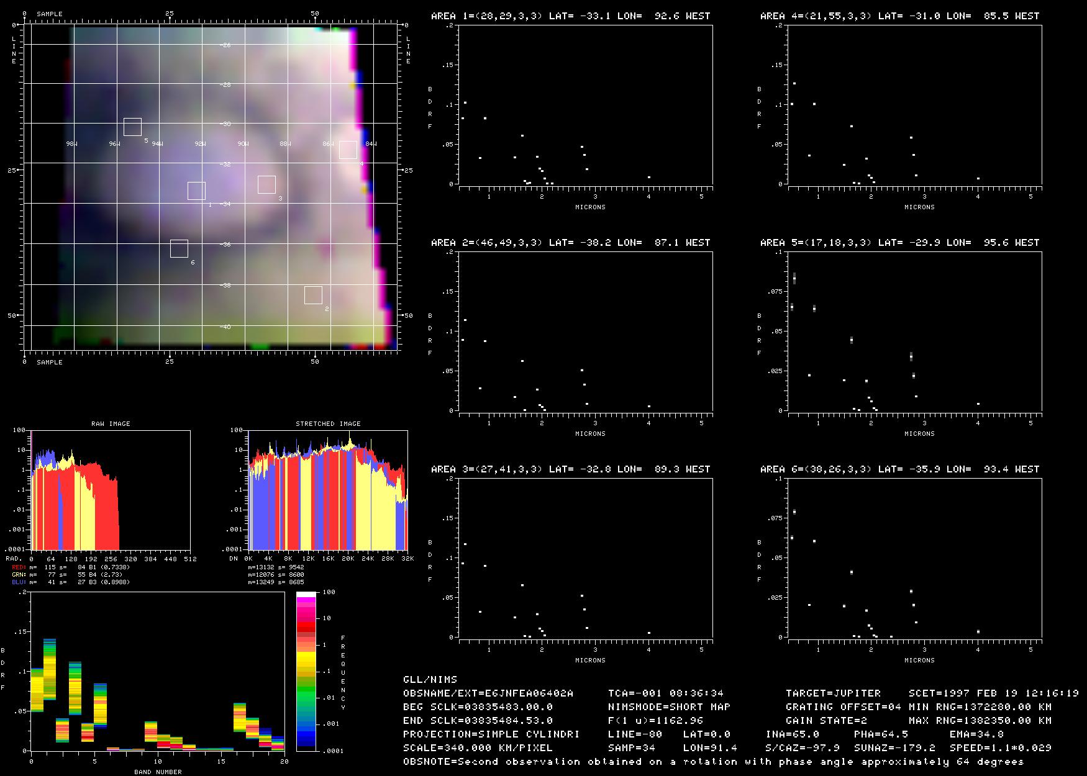Image resolution: width=1087 pixels, height=776 pixels.
Task: Click the BDRF versus band number histogram
Action: point(157,671)
